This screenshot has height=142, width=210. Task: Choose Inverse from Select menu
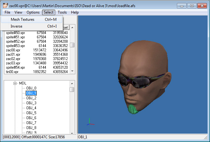tap(31, 26)
